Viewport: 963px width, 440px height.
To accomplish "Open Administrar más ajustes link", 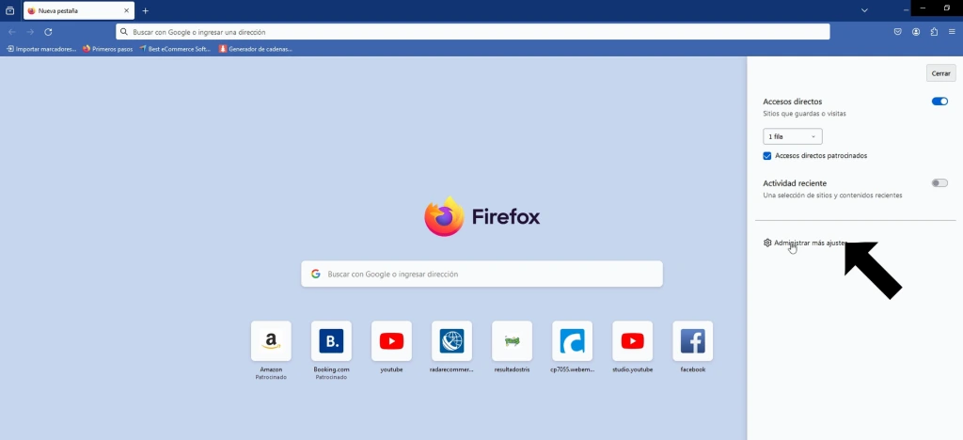I will (x=810, y=243).
